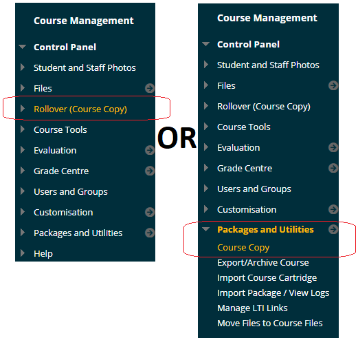The image size is (358, 340).
Task: Open the highlighted Rollover (Course Copy) item
Action: [80, 109]
